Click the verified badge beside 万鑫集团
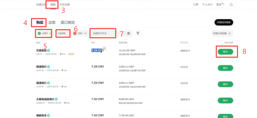257x118 pixels. click(49, 51)
